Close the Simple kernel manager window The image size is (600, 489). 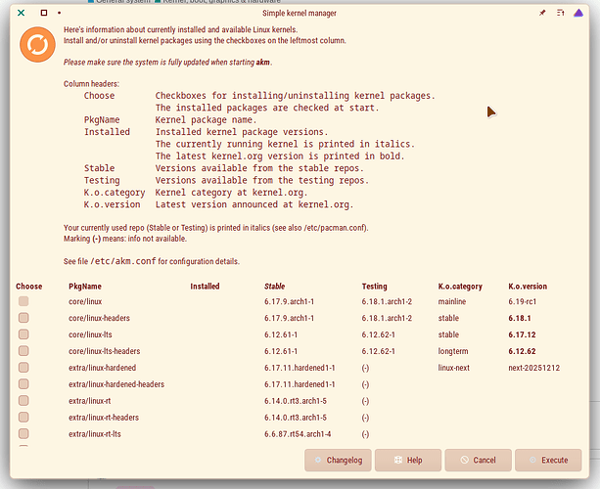[x=22, y=13]
